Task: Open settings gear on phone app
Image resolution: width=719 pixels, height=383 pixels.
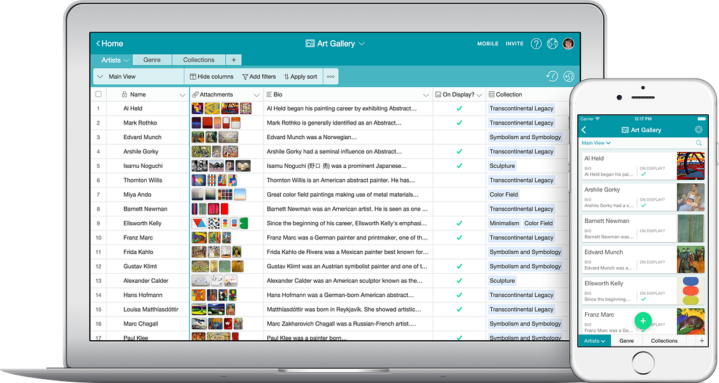Action: 699,130
